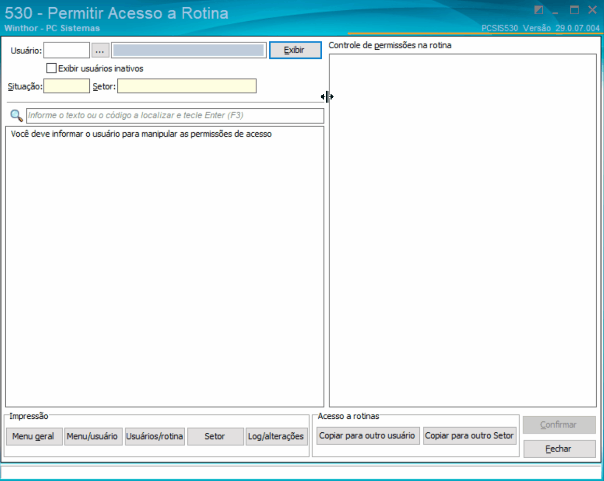
Task: Click the Controle de permissões na rotina panel
Action: point(463,231)
